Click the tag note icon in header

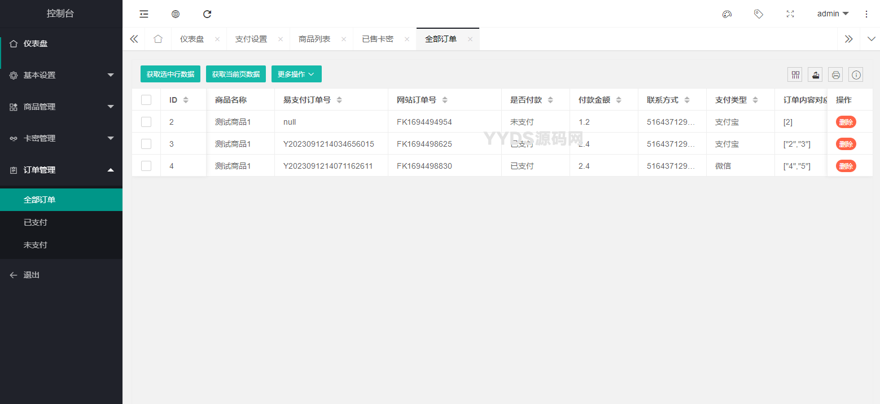759,14
